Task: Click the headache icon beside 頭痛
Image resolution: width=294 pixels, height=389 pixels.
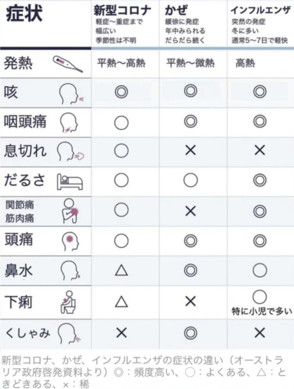Action: (x=70, y=241)
